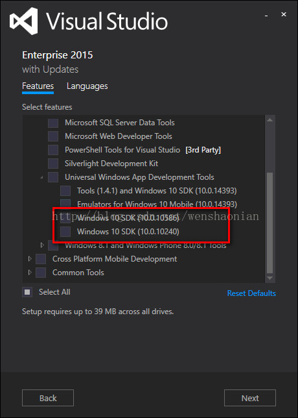Select Windows 10 SDK (10.0.10240) checkbox
Viewport: 298px width, 418px height.
[65, 232]
